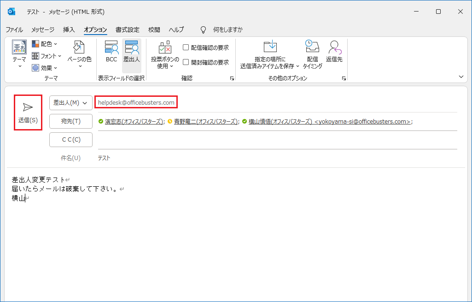Enable read receipt request (開封確認の要求)

point(186,62)
